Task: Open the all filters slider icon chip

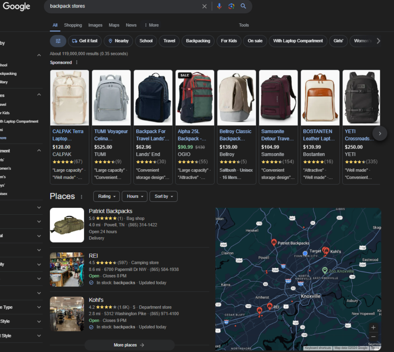Action: pos(58,41)
